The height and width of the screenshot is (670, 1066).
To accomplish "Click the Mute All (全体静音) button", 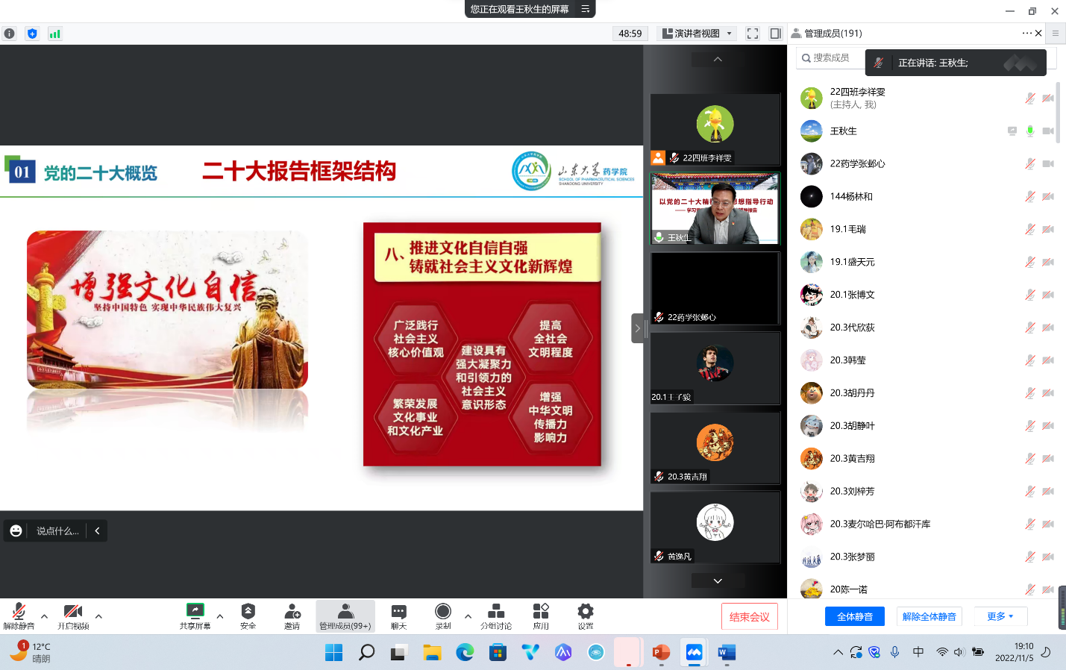I will pyautogui.click(x=854, y=616).
